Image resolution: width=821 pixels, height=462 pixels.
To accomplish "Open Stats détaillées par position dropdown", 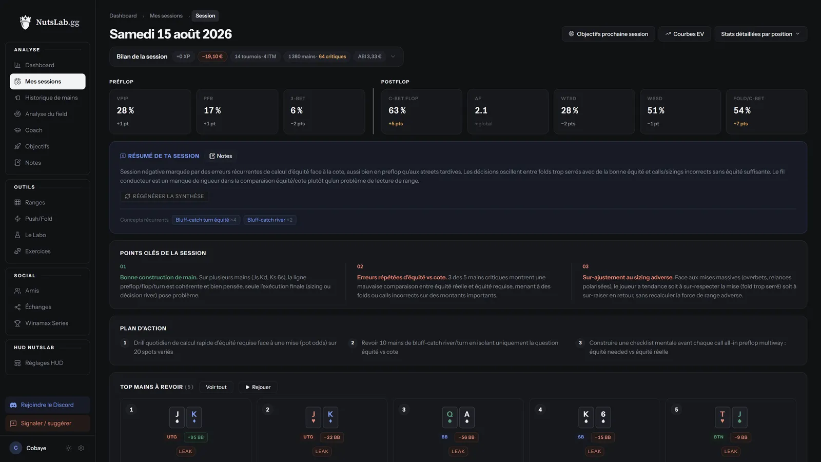I will click(760, 34).
